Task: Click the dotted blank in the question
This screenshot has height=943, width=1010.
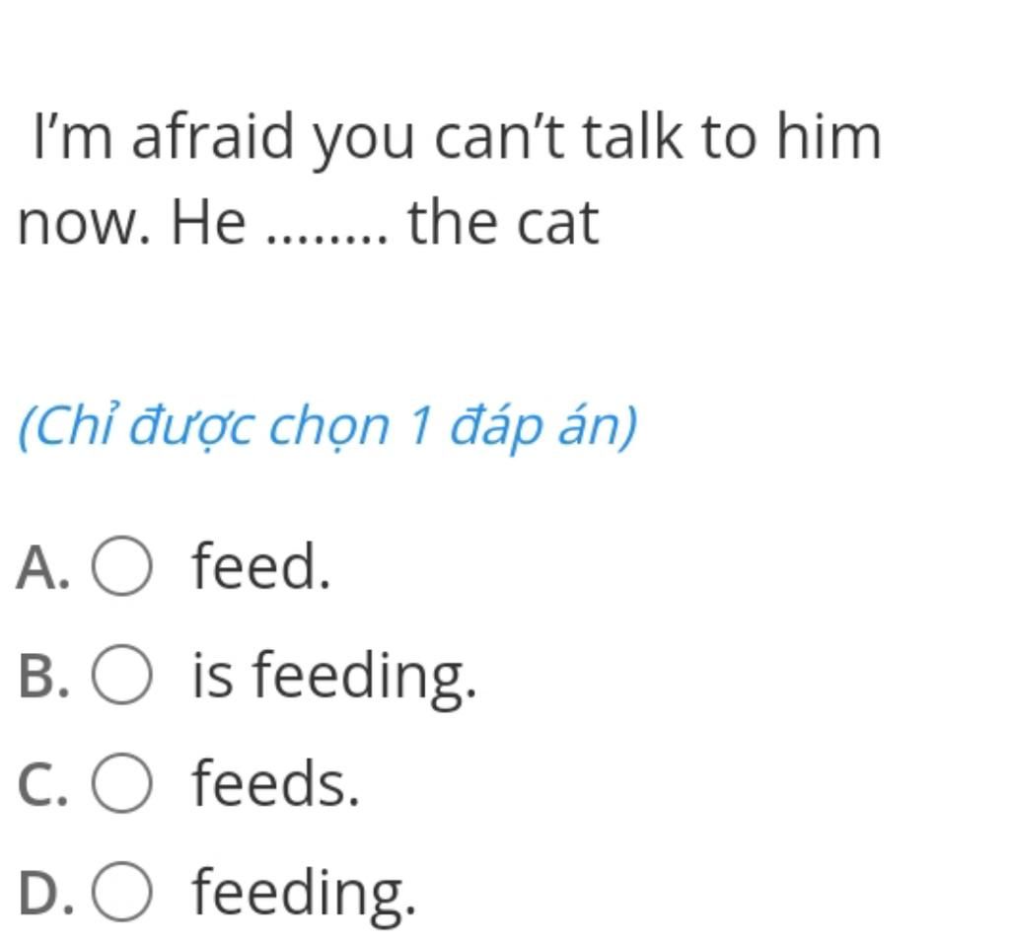Action: pyautogui.click(x=327, y=241)
